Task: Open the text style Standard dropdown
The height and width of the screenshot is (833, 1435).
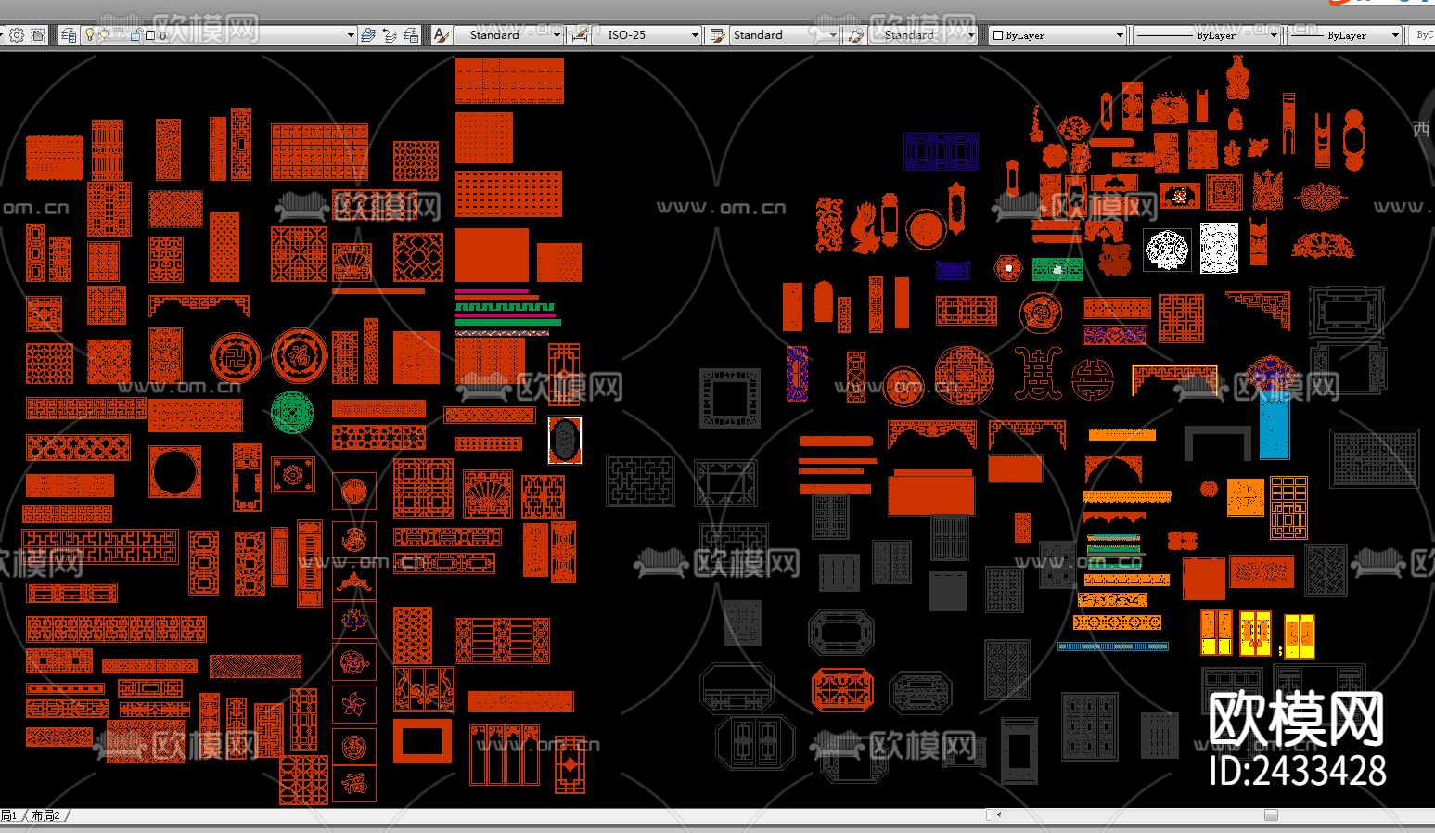Action: click(x=557, y=35)
